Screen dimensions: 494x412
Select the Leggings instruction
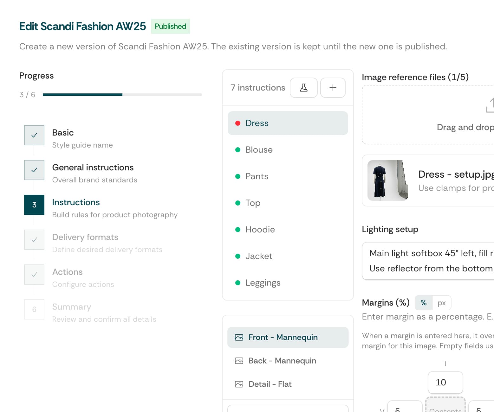[263, 283]
